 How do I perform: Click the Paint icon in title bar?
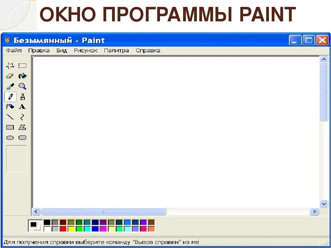[x=8, y=40]
